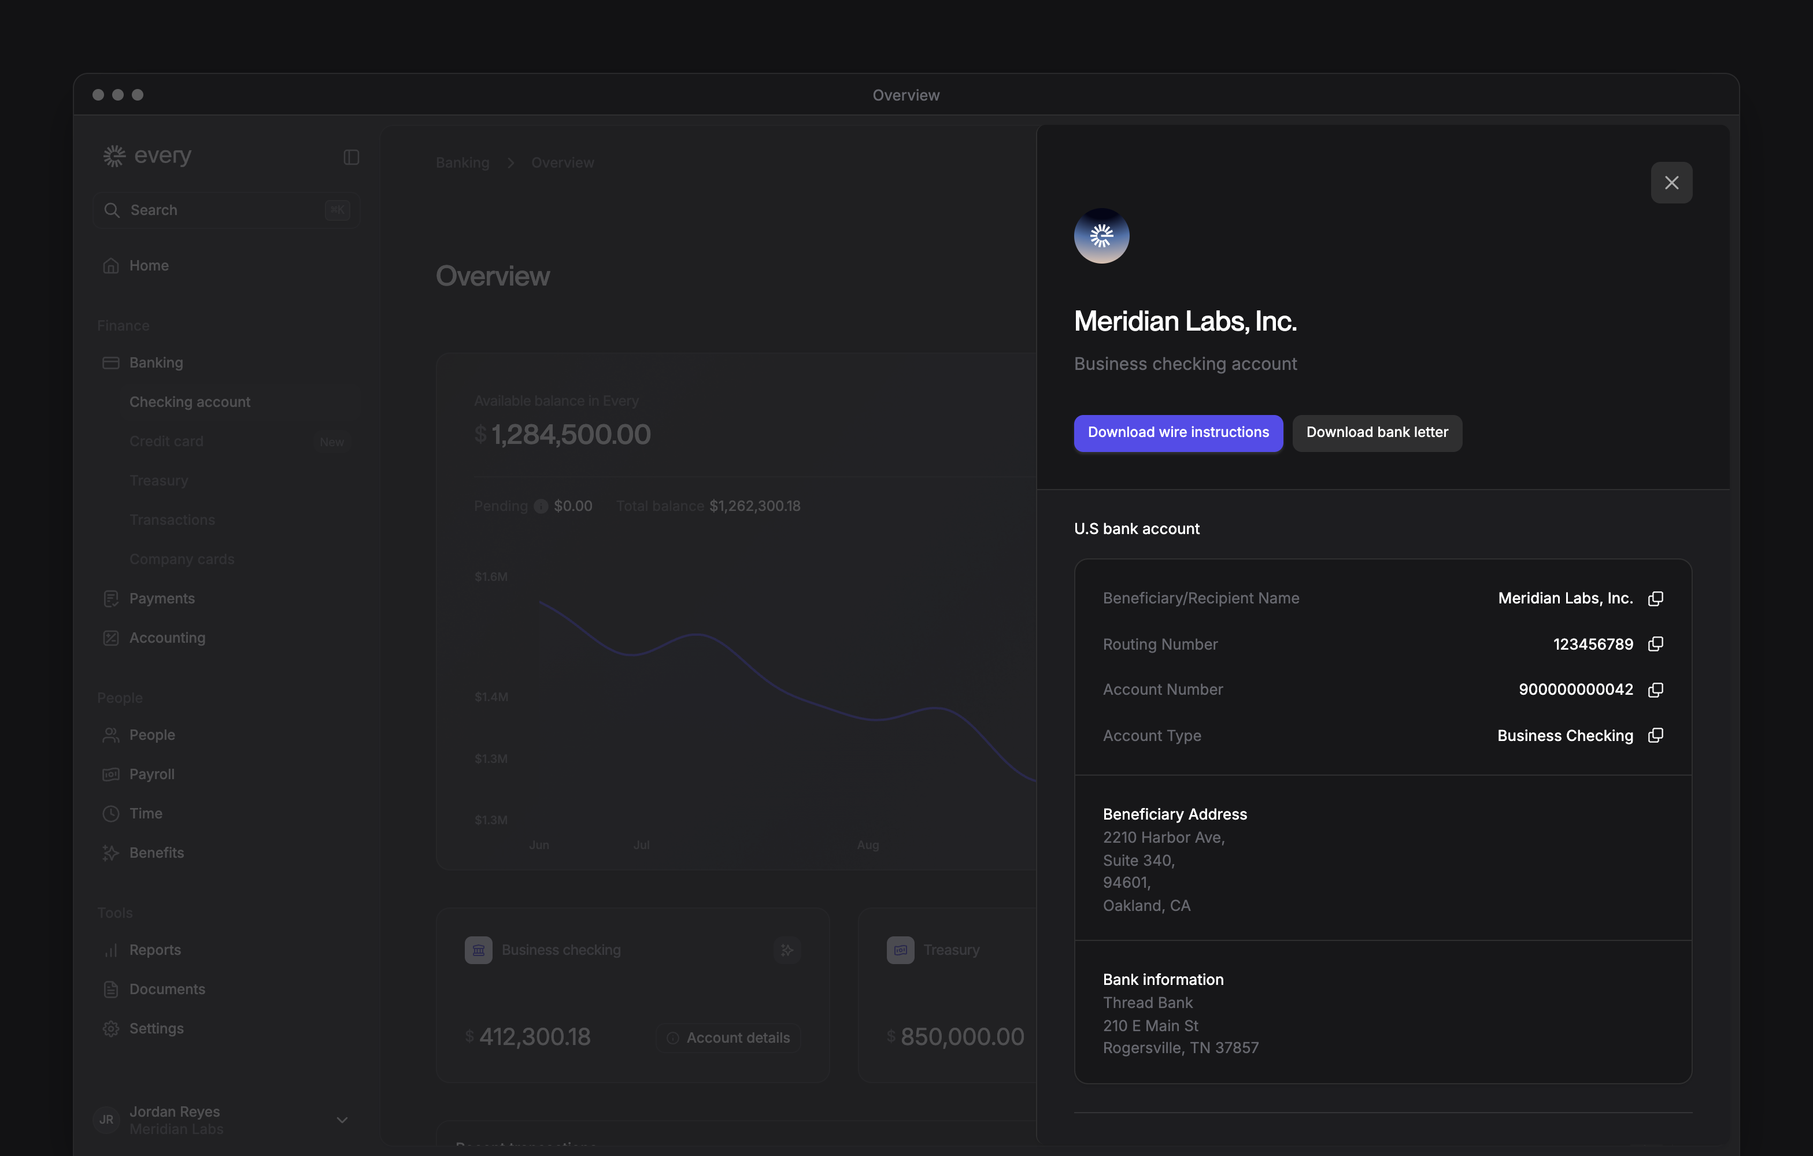1813x1156 pixels.
Task: Close the Meridian Labs account details panel
Action: [1671, 183]
